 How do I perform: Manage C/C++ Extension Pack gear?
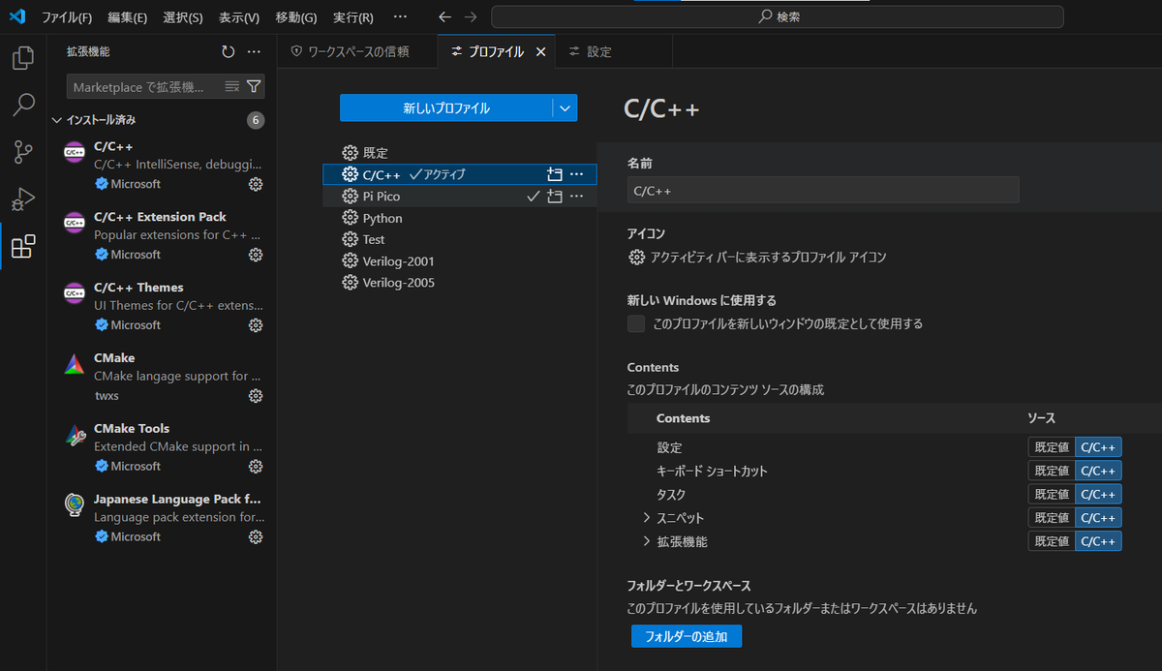pos(256,255)
